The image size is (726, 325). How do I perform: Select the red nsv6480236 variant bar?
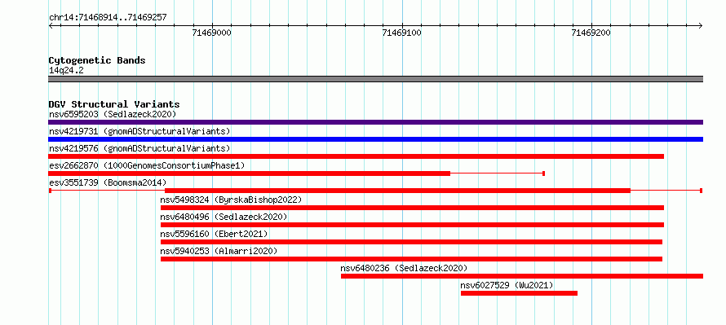tap(522, 276)
